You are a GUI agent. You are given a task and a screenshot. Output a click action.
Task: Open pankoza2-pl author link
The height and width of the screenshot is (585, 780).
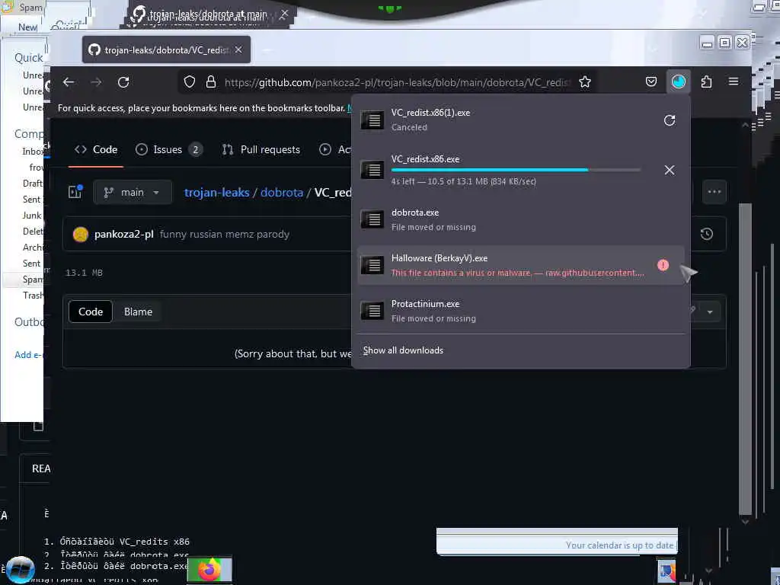pos(124,235)
